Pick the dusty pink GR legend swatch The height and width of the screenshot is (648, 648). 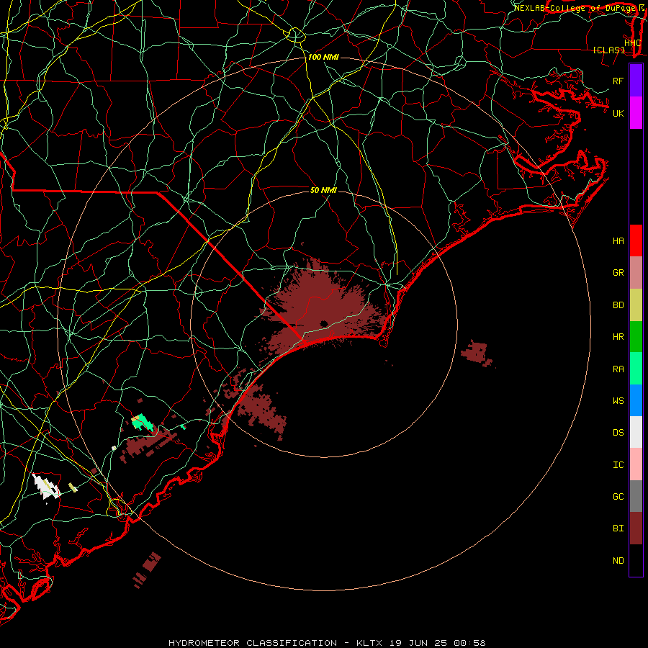tap(636, 273)
